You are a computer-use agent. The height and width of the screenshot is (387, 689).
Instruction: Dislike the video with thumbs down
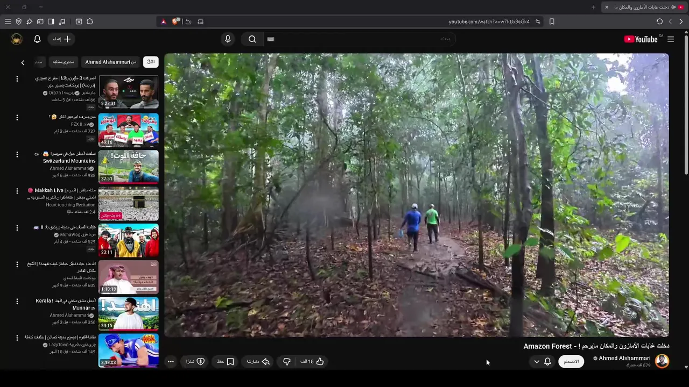pyautogui.click(x=287, y=362)
